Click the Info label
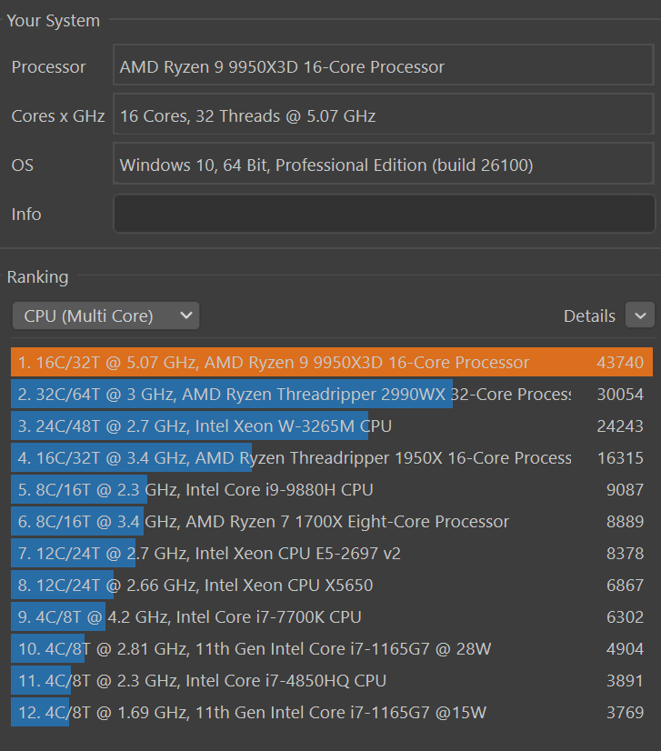 (25, 214)
